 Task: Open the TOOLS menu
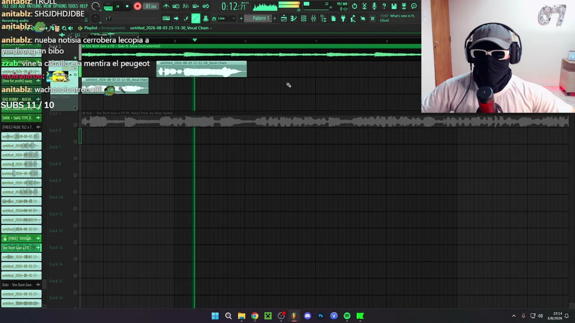coord(73,6)
